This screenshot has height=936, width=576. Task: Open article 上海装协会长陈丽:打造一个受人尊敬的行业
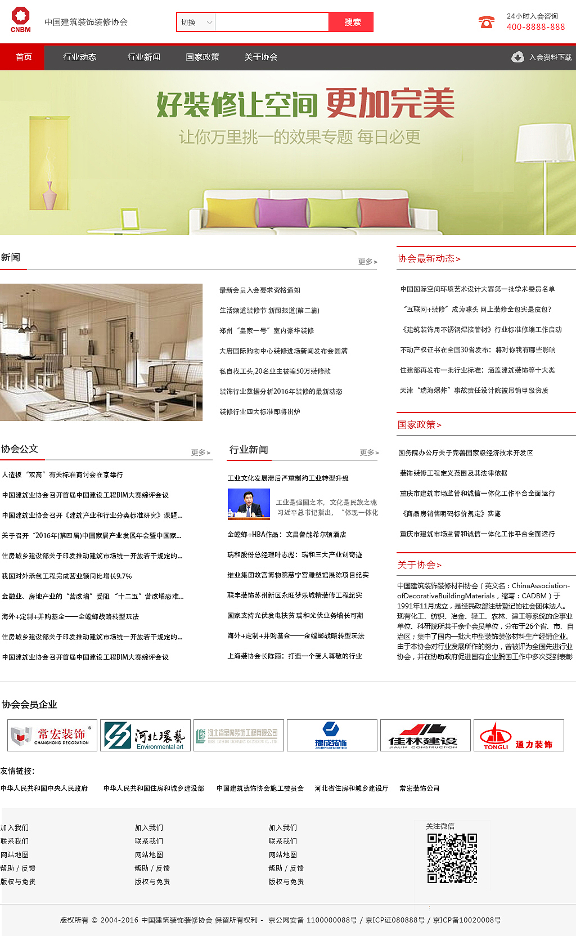[x=295, y=656]
